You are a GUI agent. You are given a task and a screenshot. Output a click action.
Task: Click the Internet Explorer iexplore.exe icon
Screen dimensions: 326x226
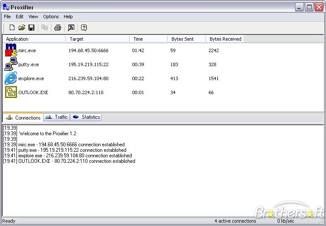(x=11, y=78)
